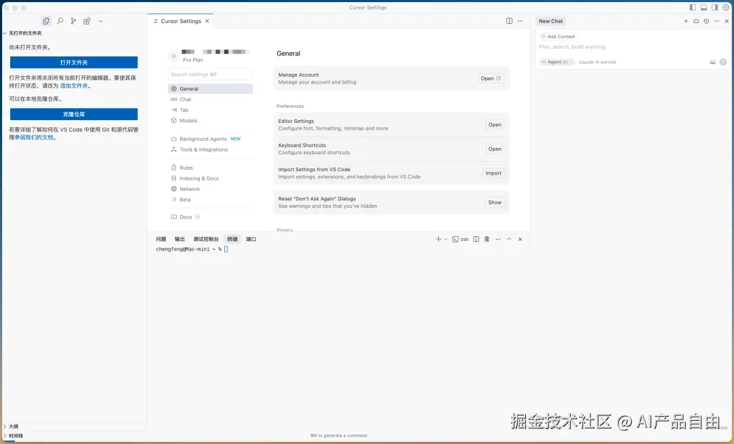The image size is (734, 444).
Task: Open Tools & Integrations settings
Action: point(210,149)
